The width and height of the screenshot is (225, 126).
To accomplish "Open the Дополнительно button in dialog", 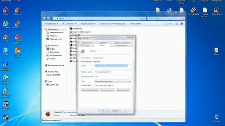I will (123, 90).
